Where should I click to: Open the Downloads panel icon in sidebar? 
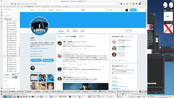pos(2,13)
